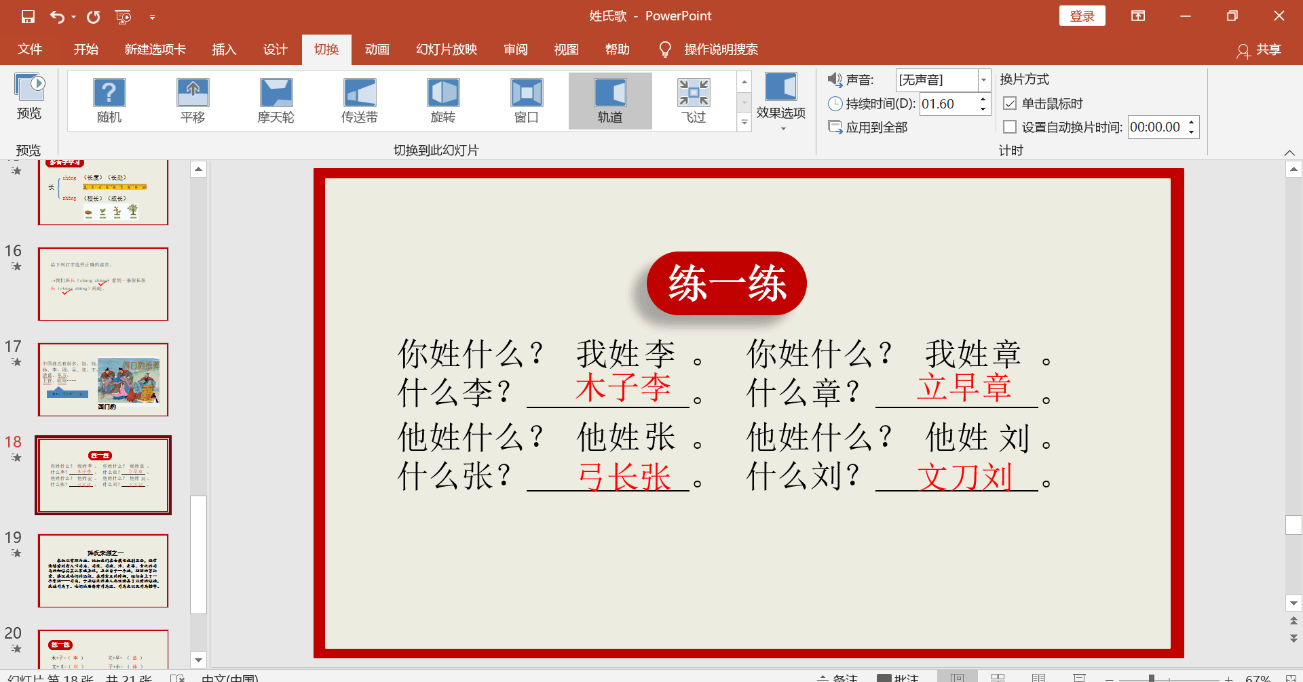Select the 传送带 conveyor transition

point(360,101)
